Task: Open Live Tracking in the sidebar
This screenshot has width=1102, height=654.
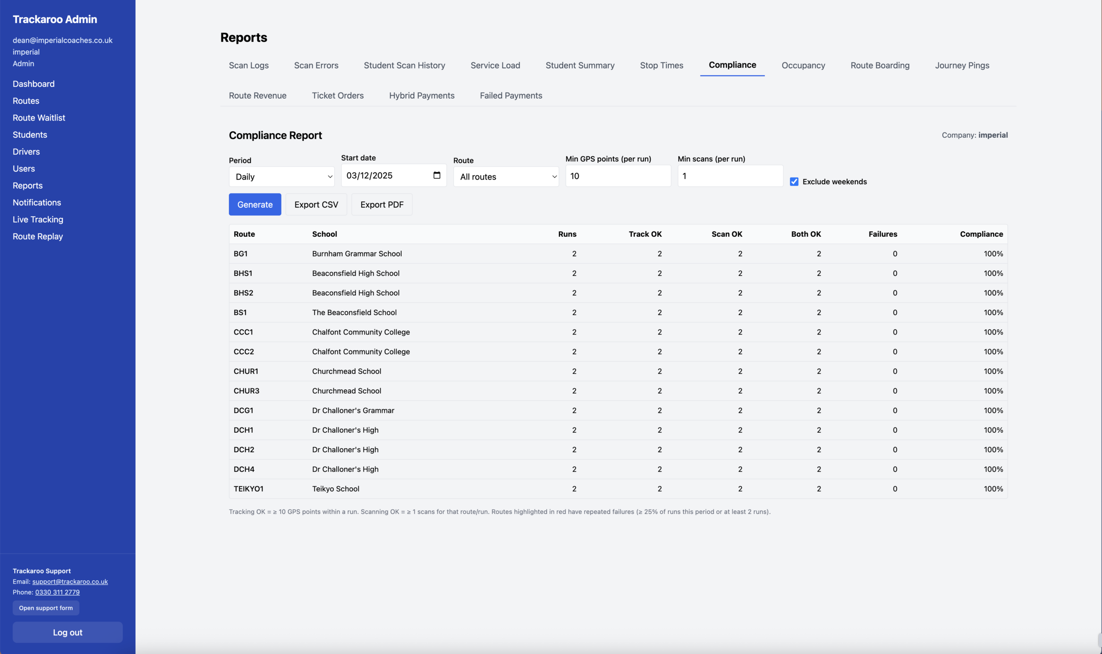Action: pyautogui.click(x=38, y=220)
